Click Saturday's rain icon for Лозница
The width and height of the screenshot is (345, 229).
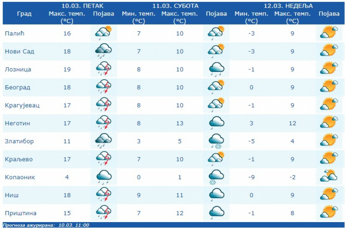pyautogui.click(x=216, y=69)
